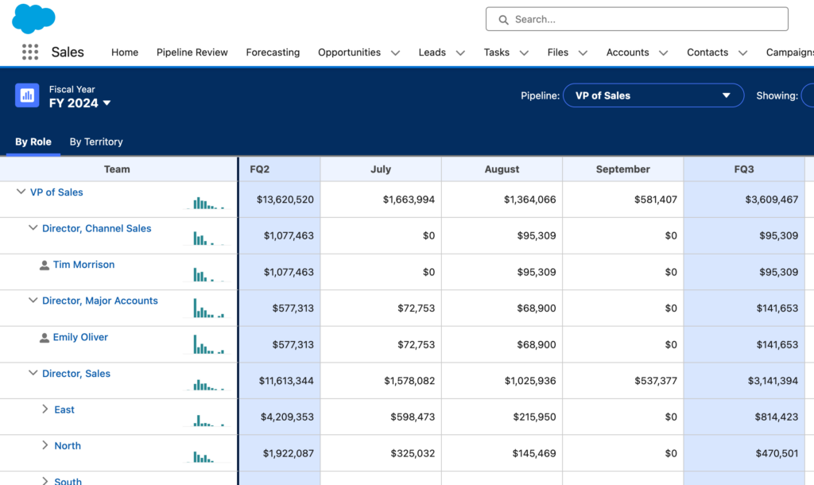Expand the East territory row
Image resolution: width=814 pixels, height=485 pixels.
tap(46, 409)
